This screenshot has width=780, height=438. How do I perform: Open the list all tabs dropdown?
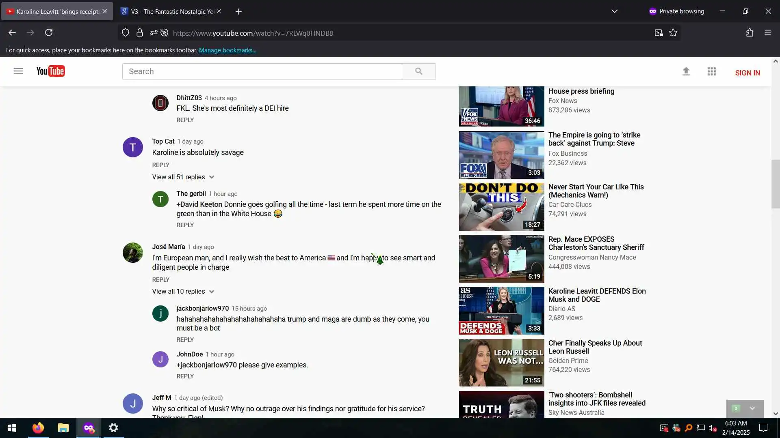point(614,11)
